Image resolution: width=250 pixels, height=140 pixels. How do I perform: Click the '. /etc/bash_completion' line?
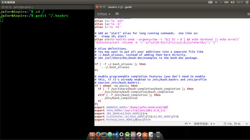pos(119,98)
